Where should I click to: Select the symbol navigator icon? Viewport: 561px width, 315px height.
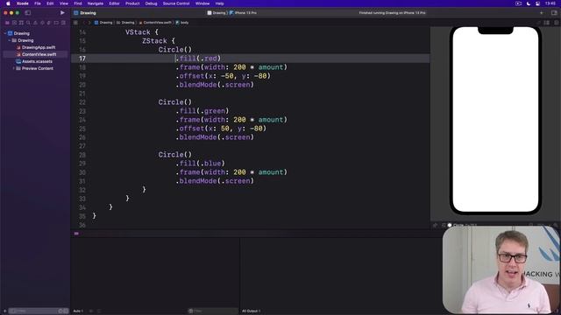21,23
